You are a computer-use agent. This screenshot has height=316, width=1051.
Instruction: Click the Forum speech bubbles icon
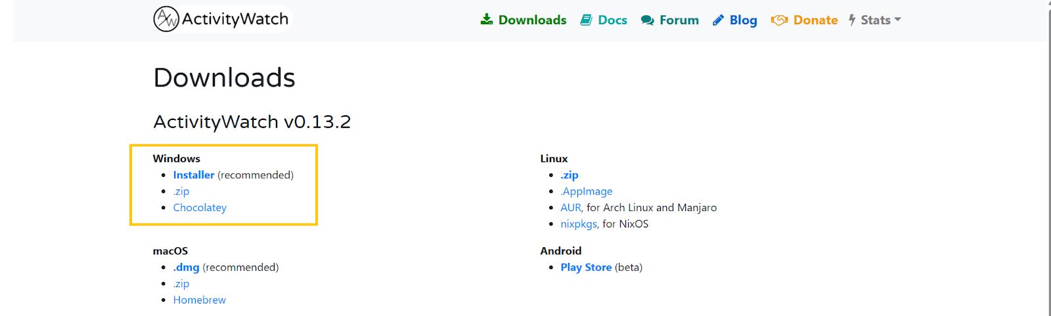point(648,20)
